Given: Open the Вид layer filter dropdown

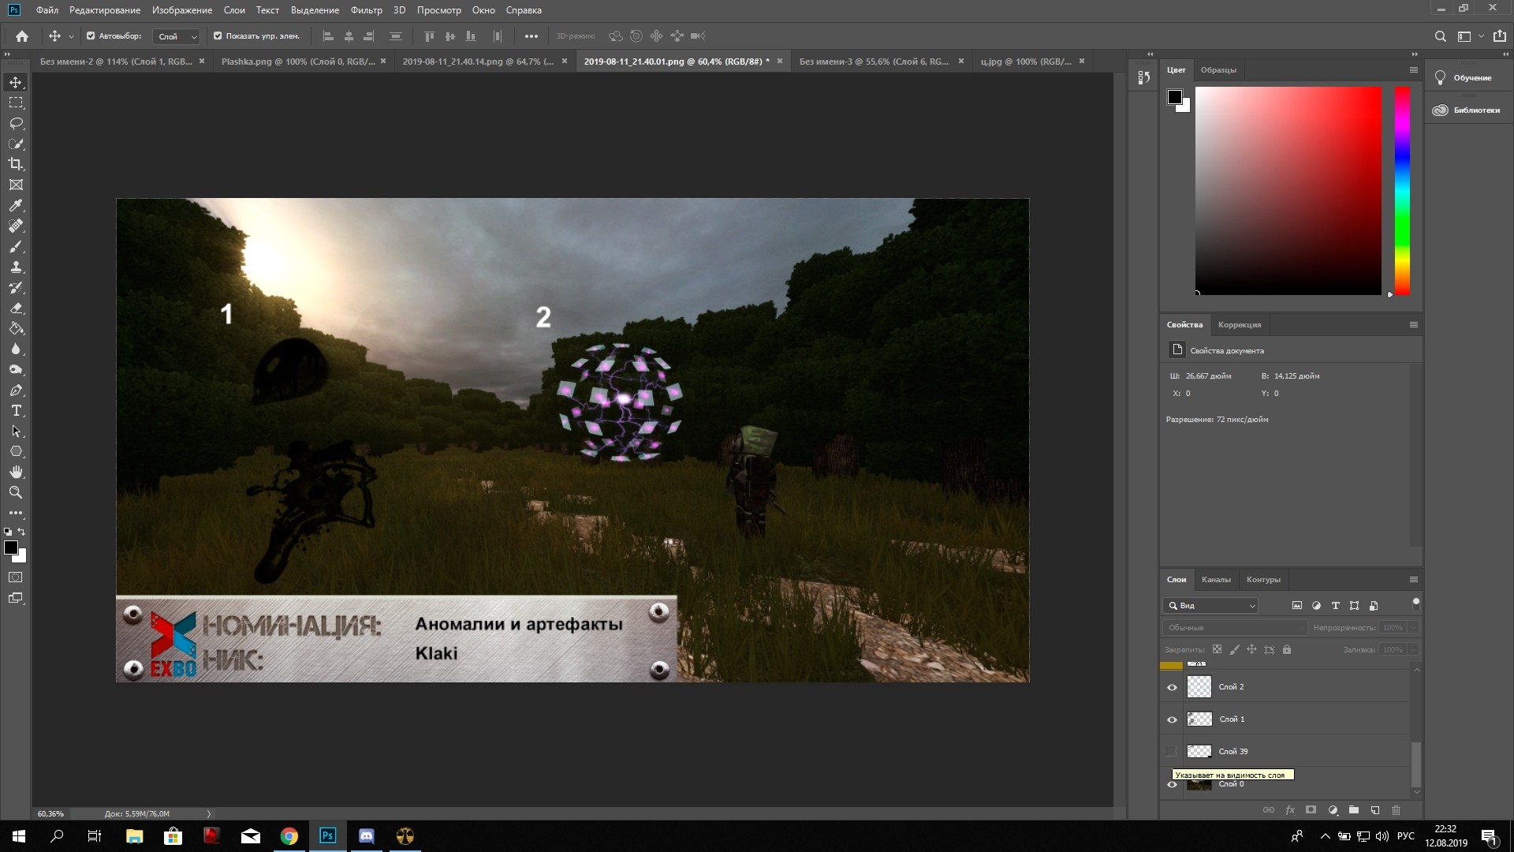Looking at the screenshot, I should tap(1210, 606).
